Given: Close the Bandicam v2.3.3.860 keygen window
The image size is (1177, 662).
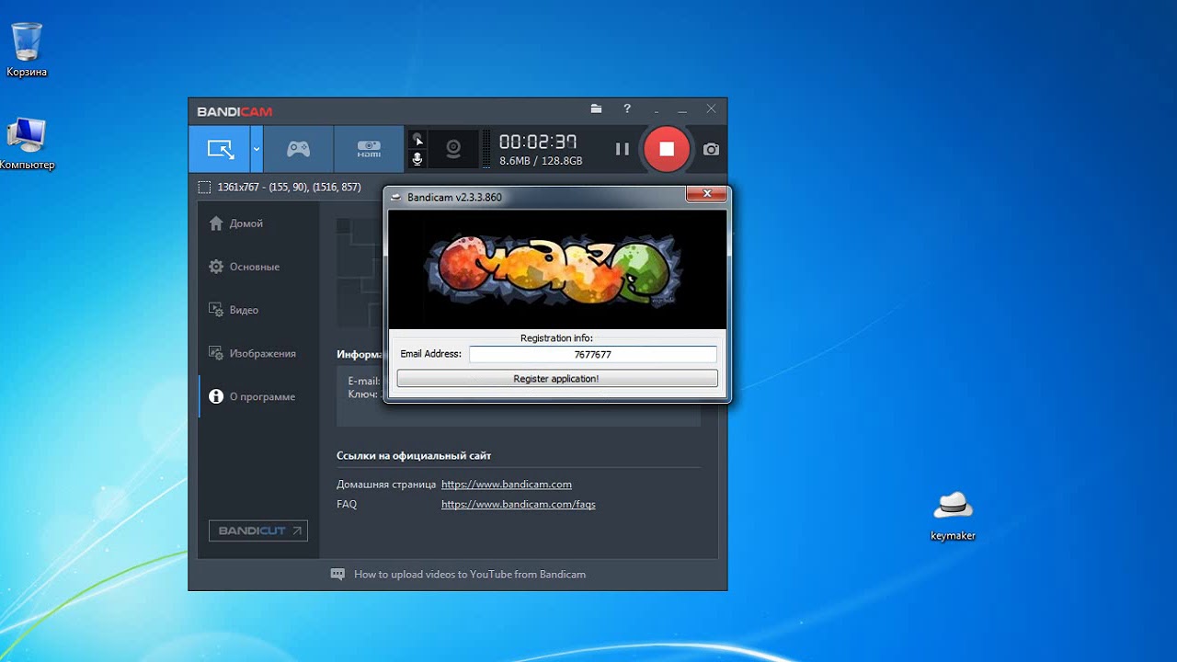Looking at the screenshot, I should [x=707, y=194].
